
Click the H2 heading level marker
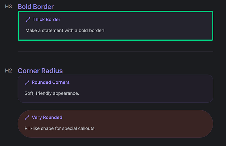tap(9, 71)
